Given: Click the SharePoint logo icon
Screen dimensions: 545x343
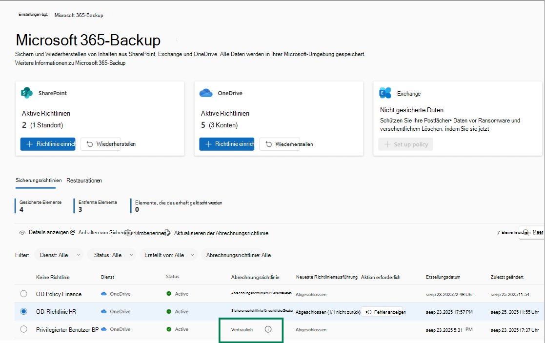Looking at the screenshot, I should point(27,93).
